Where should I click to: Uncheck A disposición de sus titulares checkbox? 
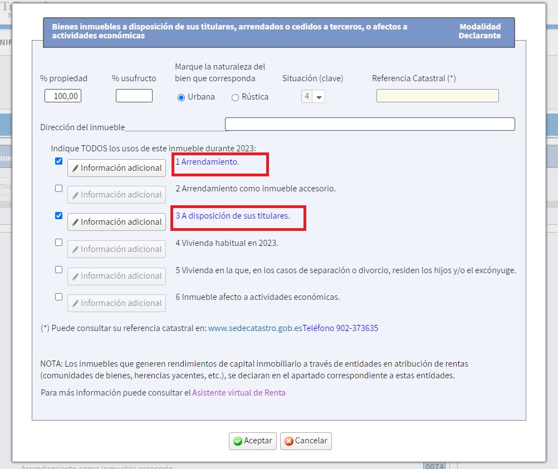(59, 215)
